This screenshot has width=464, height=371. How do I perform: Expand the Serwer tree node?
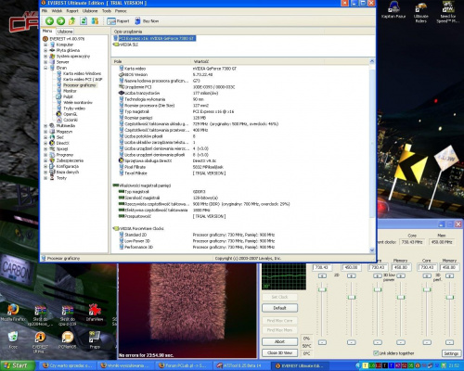[x=45, y=62]
